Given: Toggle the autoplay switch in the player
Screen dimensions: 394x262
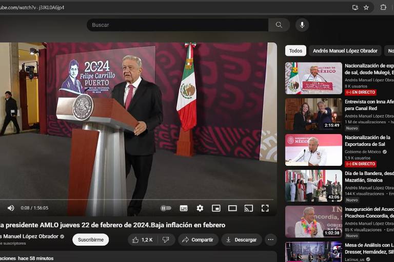Looking at the screenshot, I should point(166,208).
